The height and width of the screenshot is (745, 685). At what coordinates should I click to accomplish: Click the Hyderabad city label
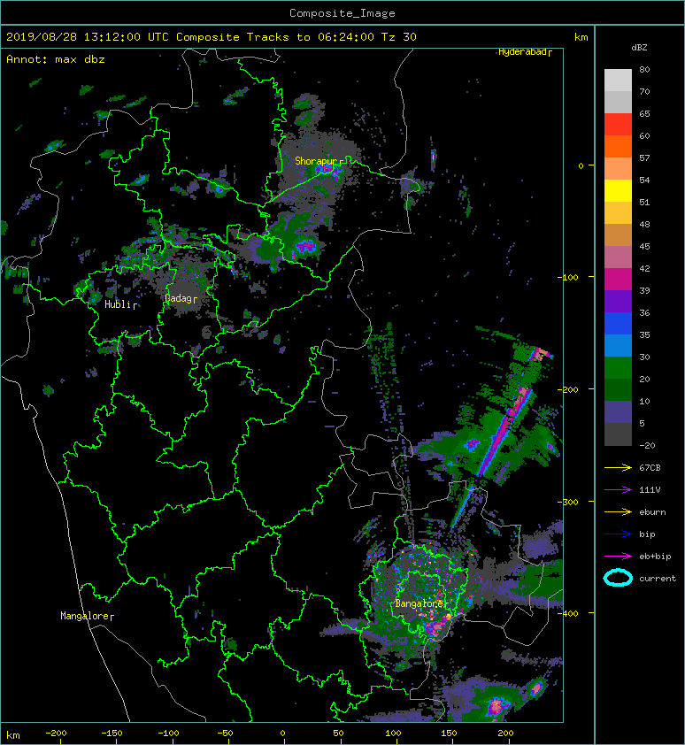click(522, 52)
